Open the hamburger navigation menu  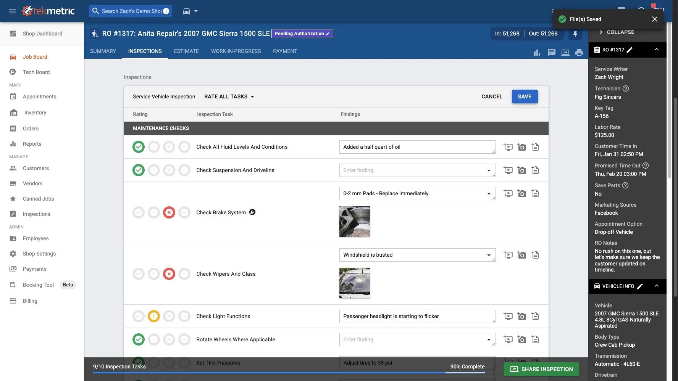coord(13,11)
